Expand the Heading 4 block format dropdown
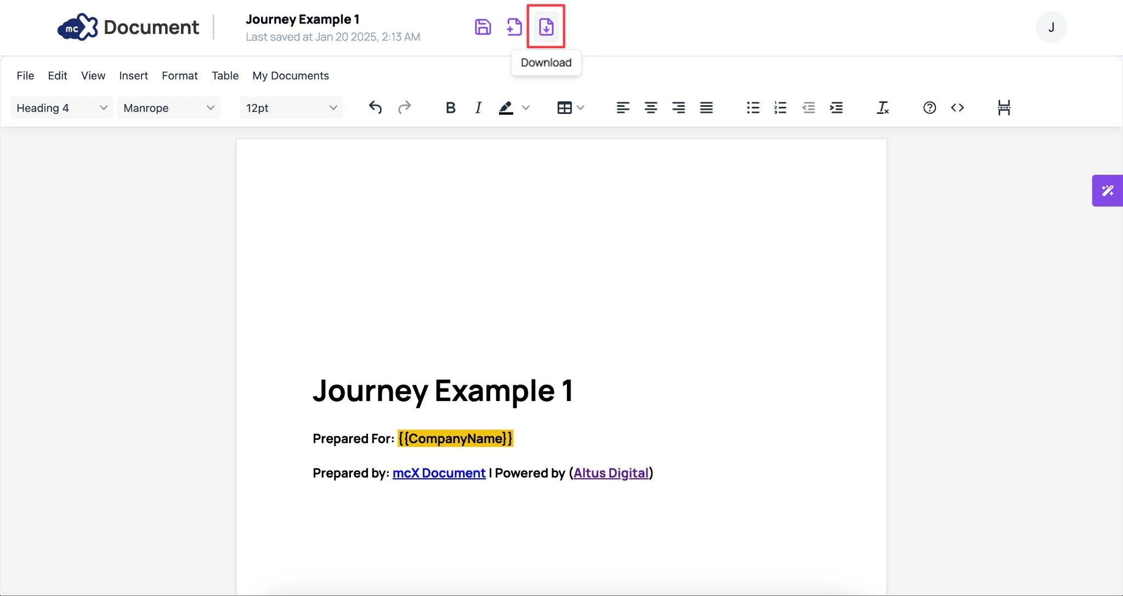 62,108
